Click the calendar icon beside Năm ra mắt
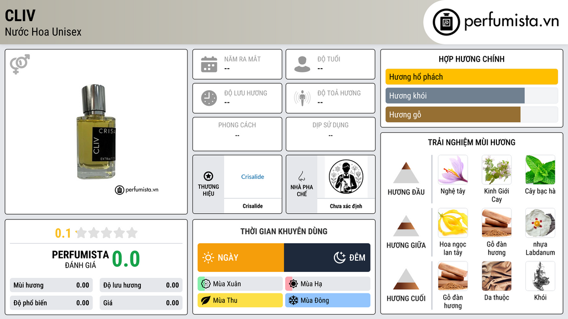The height and width of the screenshot is (319, 568). pos(209,64)
